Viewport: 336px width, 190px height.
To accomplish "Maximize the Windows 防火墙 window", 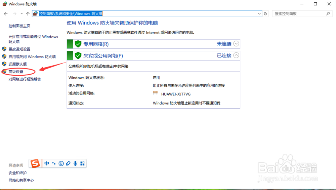I will 315,4.
